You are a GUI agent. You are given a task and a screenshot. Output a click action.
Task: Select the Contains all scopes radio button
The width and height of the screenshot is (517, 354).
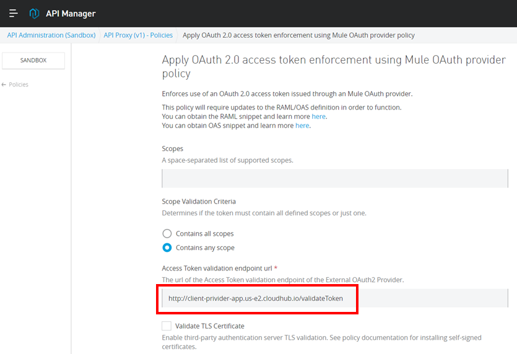pos(167,234)
